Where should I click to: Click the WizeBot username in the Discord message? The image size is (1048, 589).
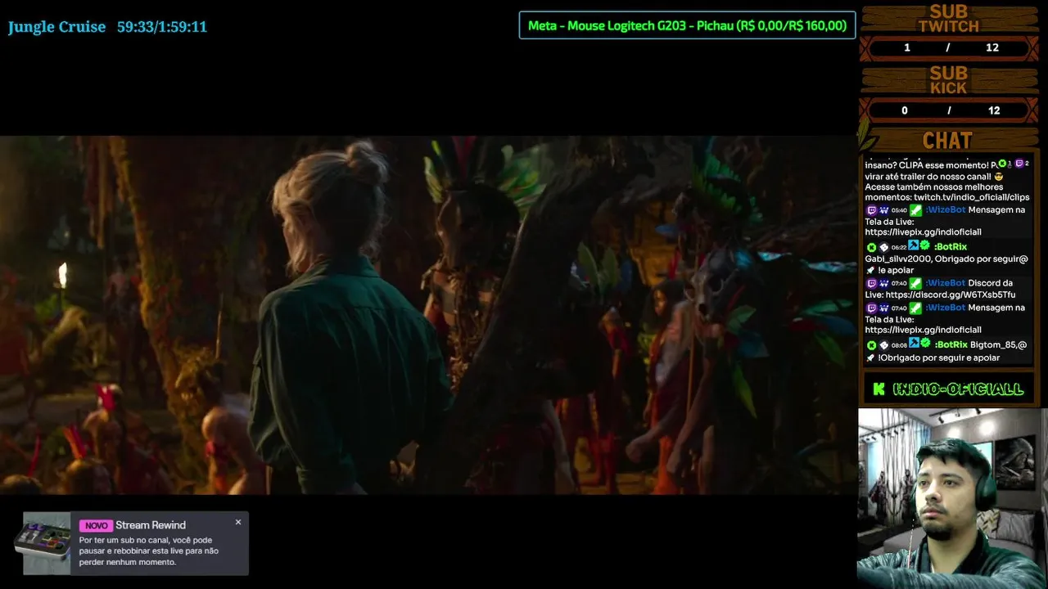coord(946,283)
